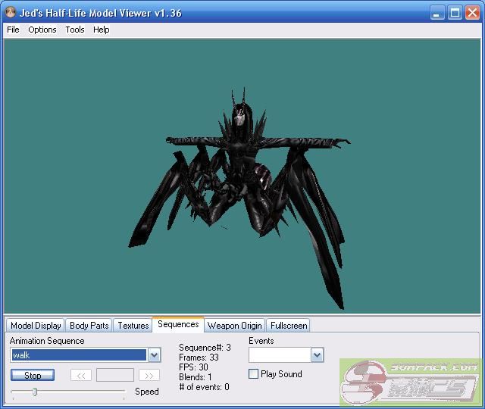This screenshot has height=409, width=485.
Task: Select the Sequences tab
Action: [x=178, y=324]
